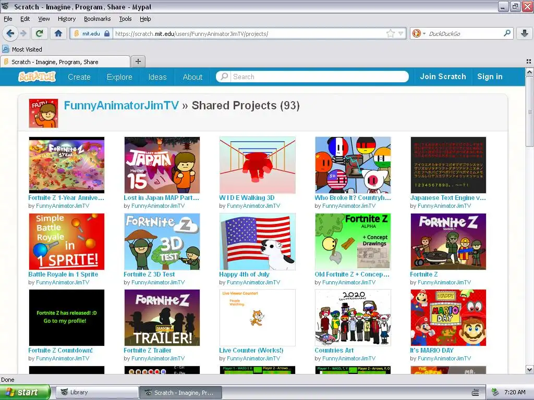
Task: Click the 'Countries Art' title link
Action: tap(334, 351)
